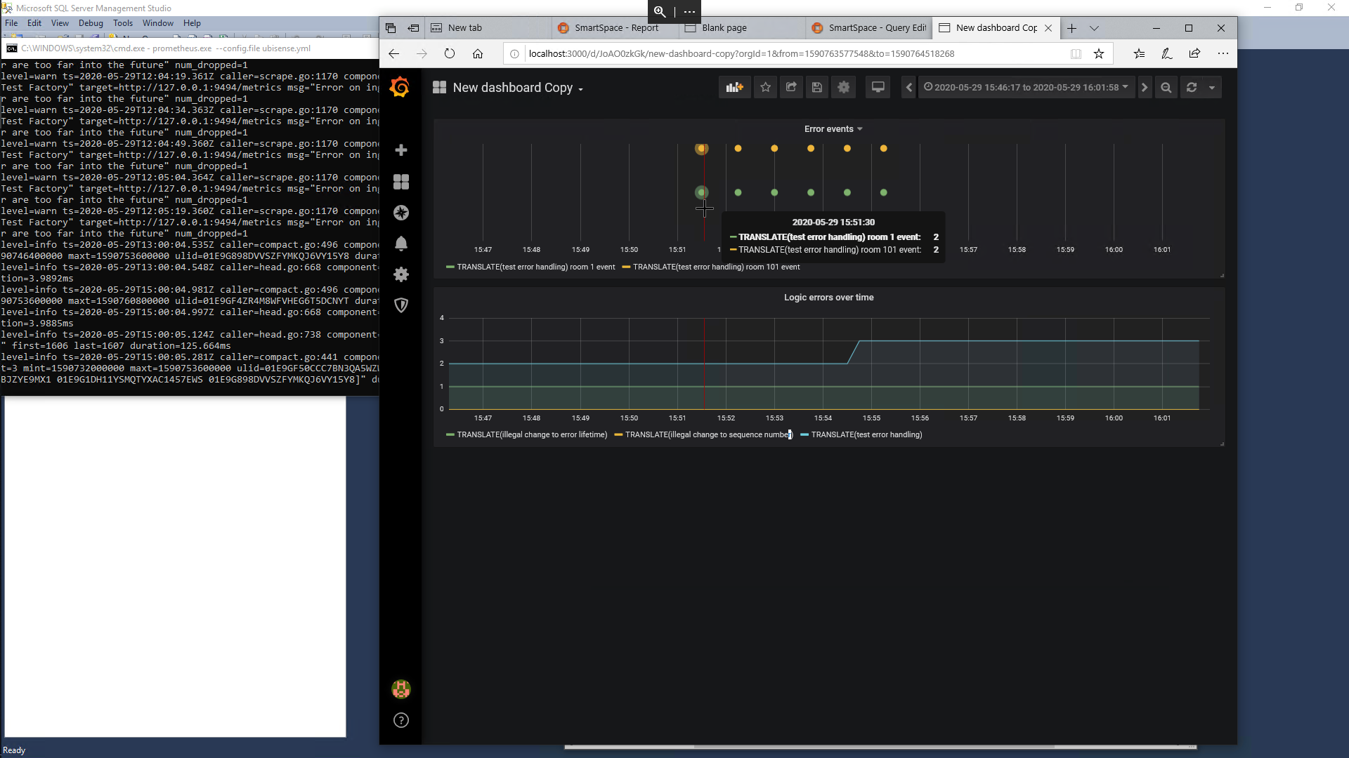The image size is (1349, 758).
Task: Open the Grafana home logo
Action: 400,87
